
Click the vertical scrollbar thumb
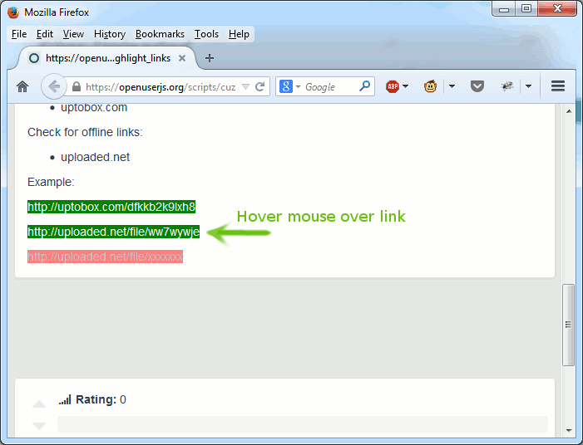point(569,325)
